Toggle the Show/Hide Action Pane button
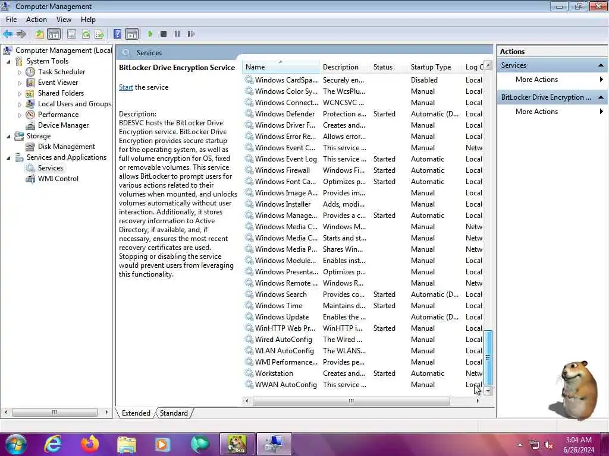Image resolution: width=609 pixels, height=456 pixels. click(x=132, y=34)
